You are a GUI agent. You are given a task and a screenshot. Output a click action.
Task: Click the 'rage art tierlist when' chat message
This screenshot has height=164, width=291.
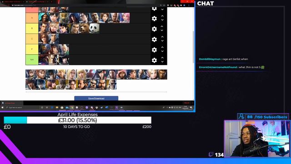(x=235, y=59)
